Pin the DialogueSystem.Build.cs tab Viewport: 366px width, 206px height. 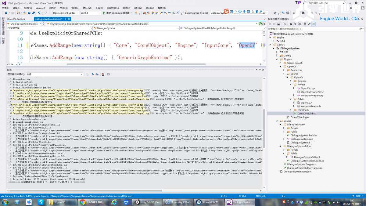(65, 19)
